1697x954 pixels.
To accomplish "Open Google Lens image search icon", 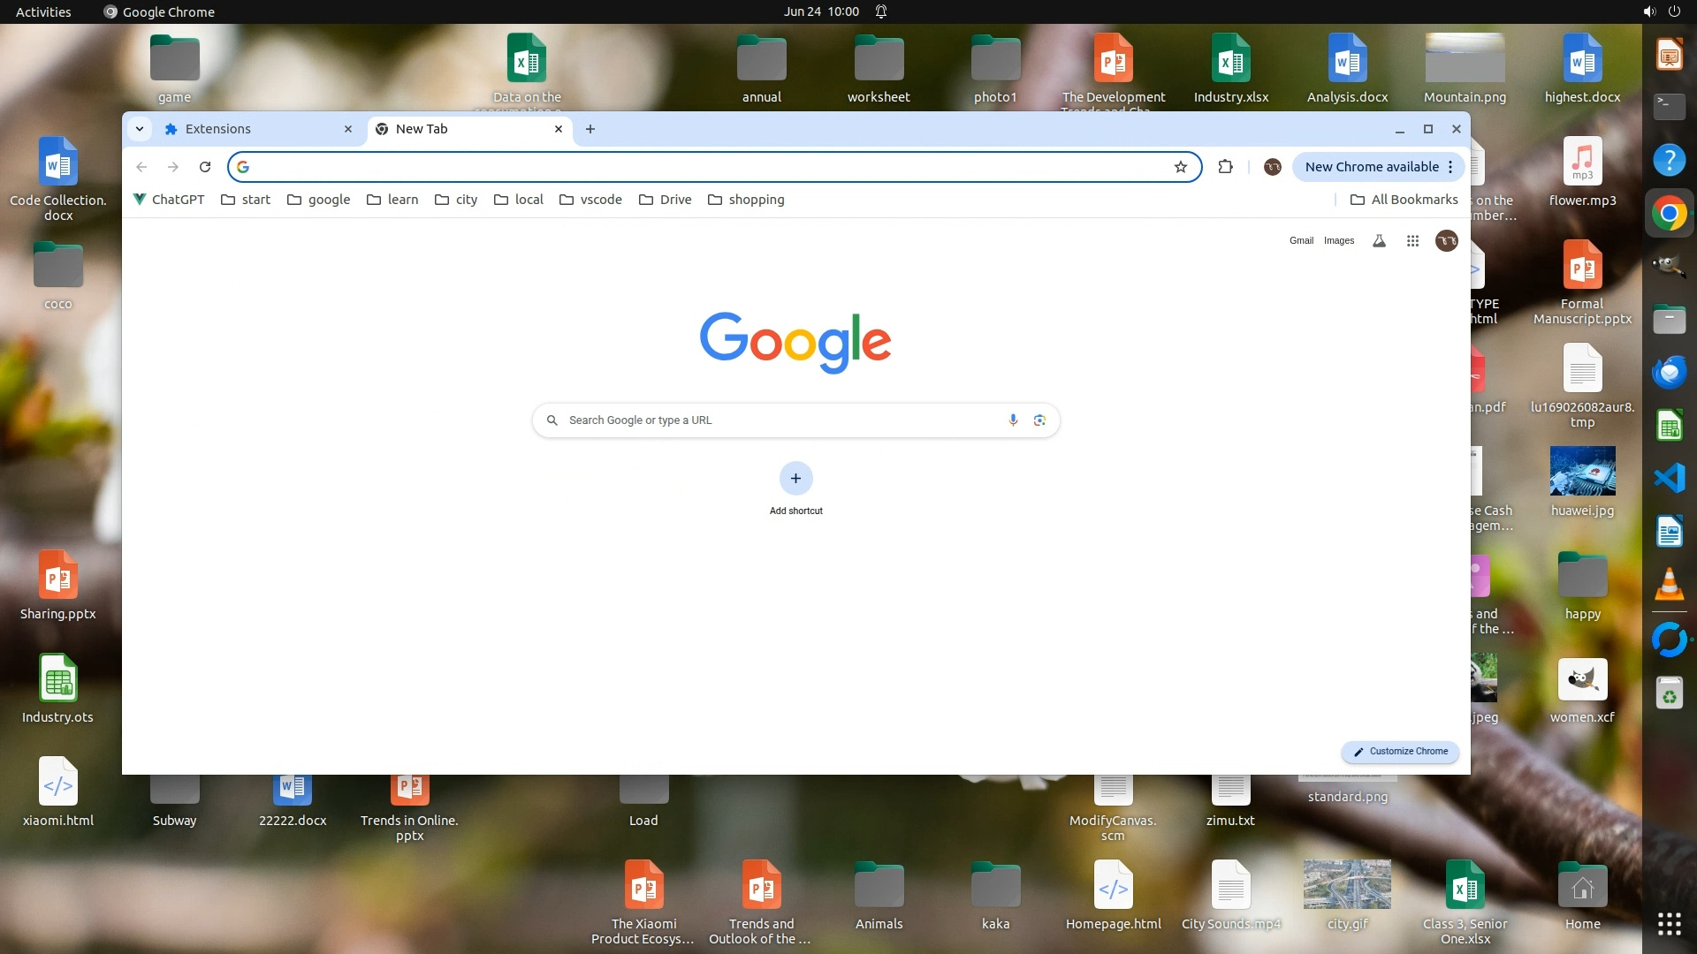I will (x=1039, y=420).
